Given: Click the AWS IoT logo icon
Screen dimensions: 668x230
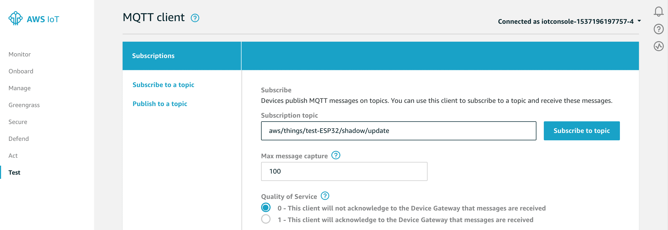Looking at the screenshot, I should tap(16, 18).
